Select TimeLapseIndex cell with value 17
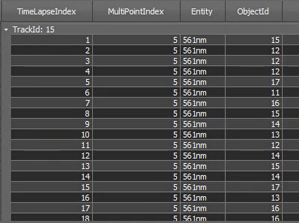The image size is (299, 223). point(52,208)
